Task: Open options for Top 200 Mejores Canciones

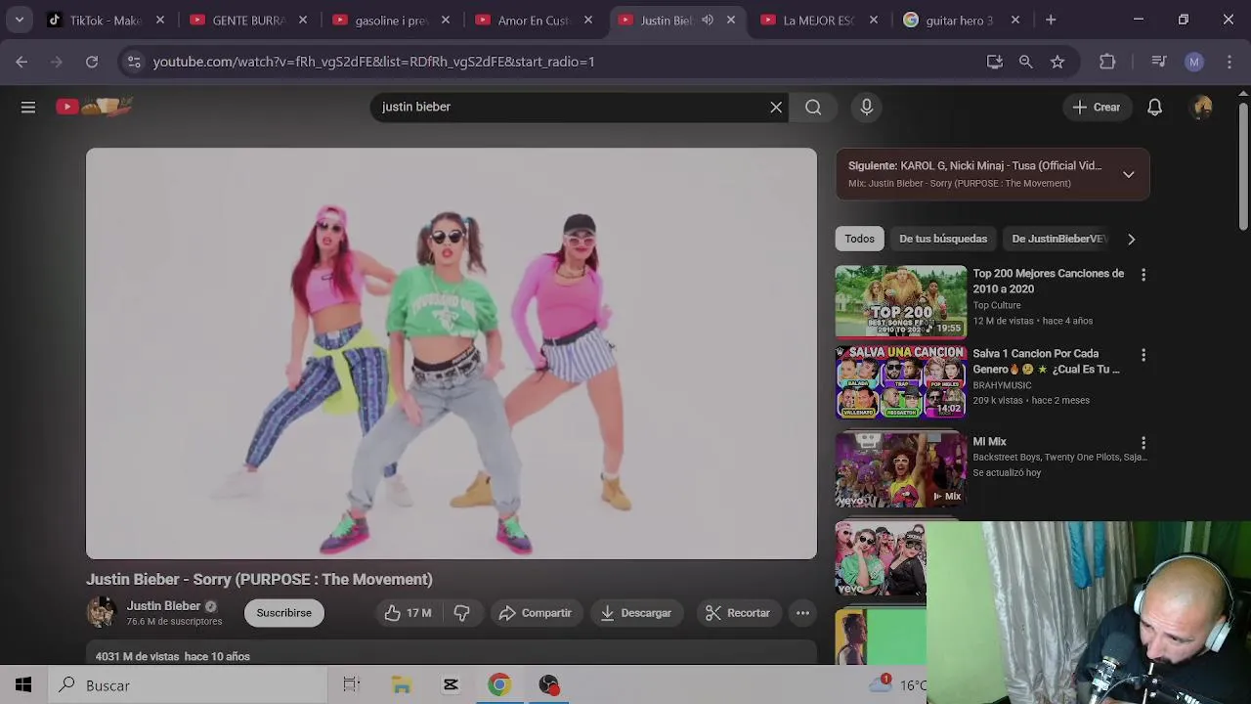Action: pyautogui.click(x=1143, y=275)
